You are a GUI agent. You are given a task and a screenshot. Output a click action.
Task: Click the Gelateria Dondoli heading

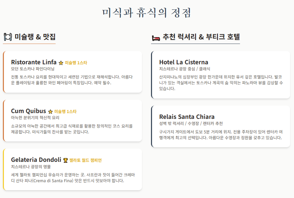[x=36, y=160]
